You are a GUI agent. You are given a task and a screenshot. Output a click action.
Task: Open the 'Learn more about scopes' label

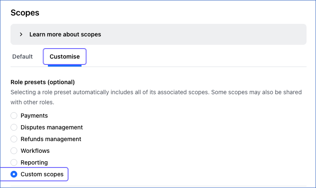(x=65, y=34)
